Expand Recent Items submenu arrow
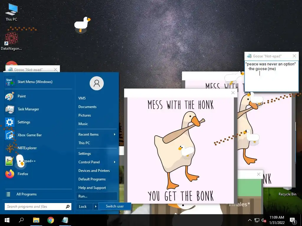 pos(115,134)
